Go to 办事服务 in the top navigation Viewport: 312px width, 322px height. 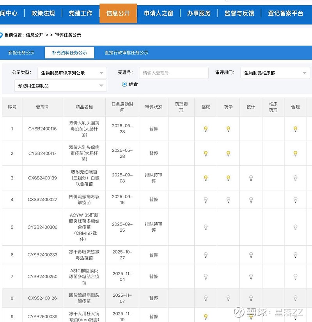coord(199,13)
